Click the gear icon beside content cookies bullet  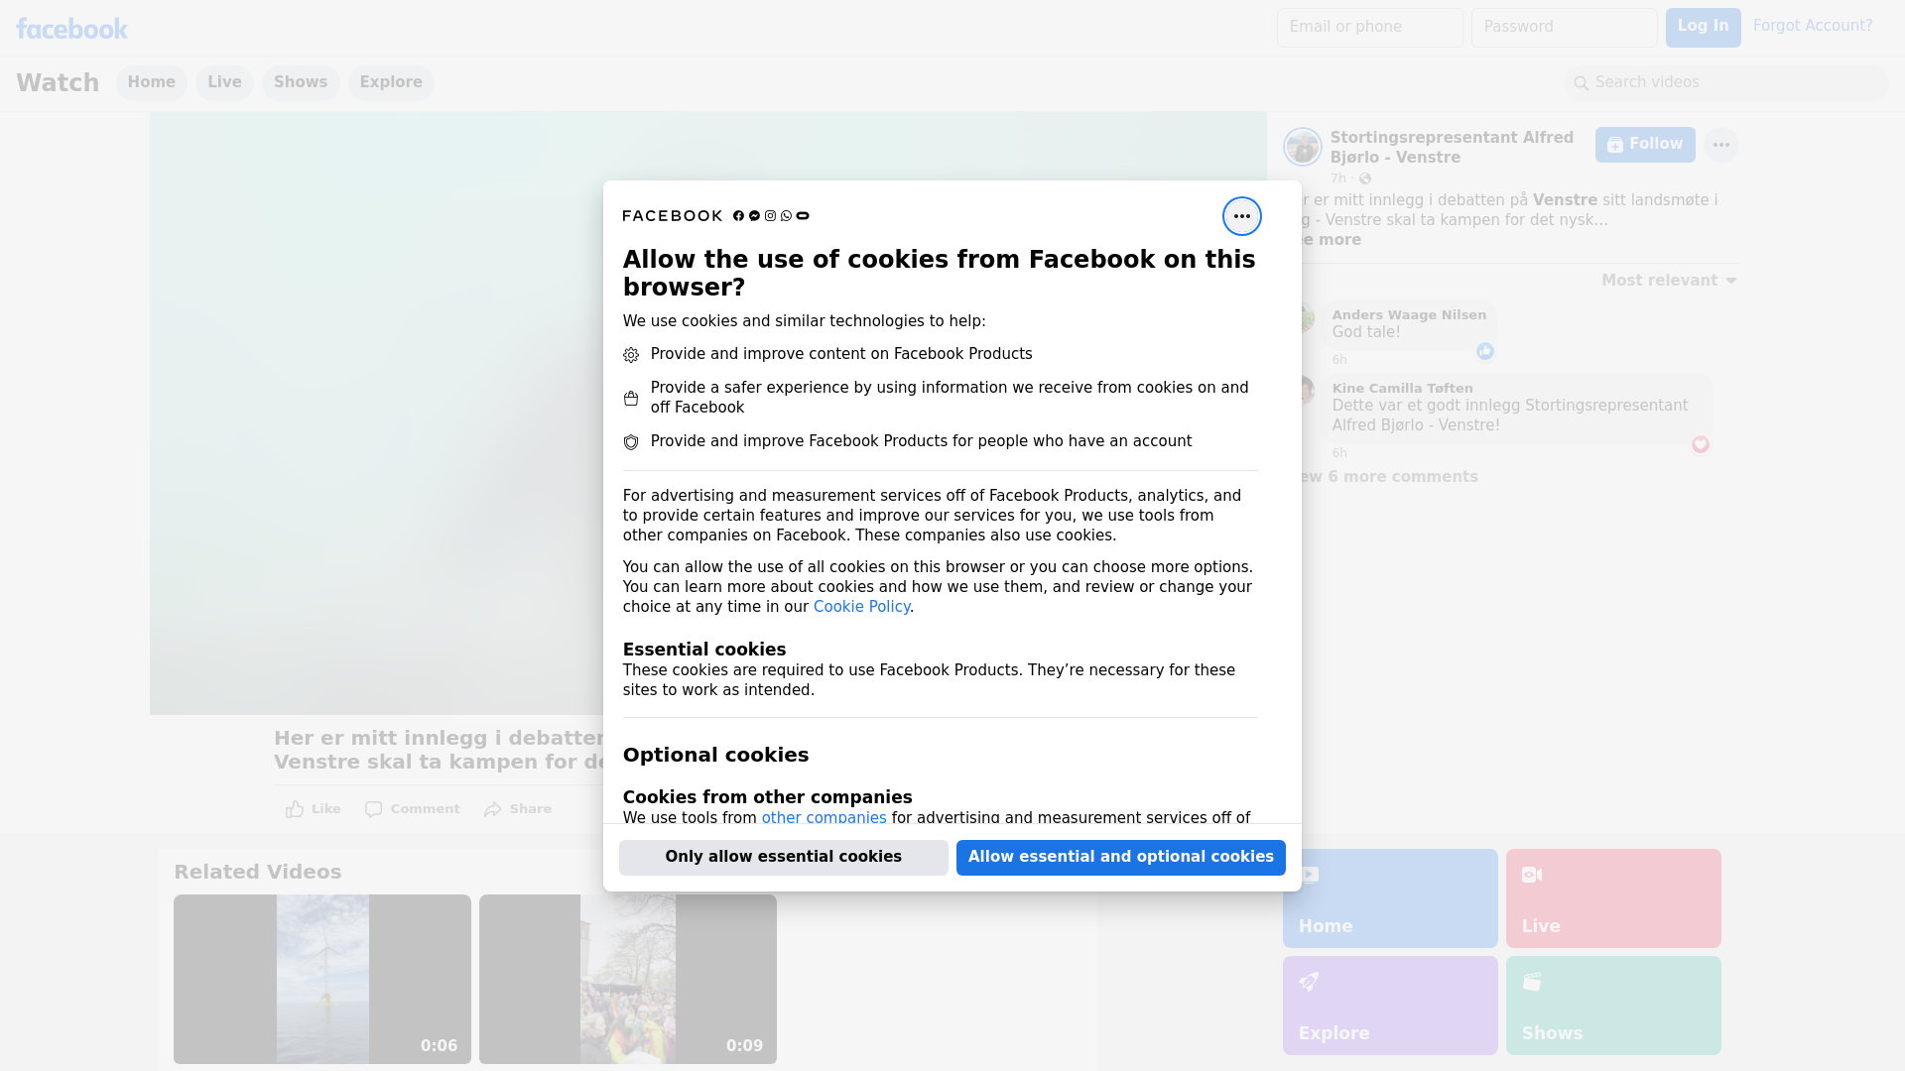tap(631, 355)
